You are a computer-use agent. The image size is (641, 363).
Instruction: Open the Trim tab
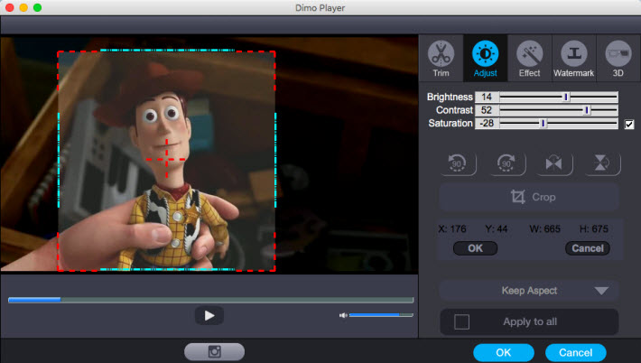[441, 58]
